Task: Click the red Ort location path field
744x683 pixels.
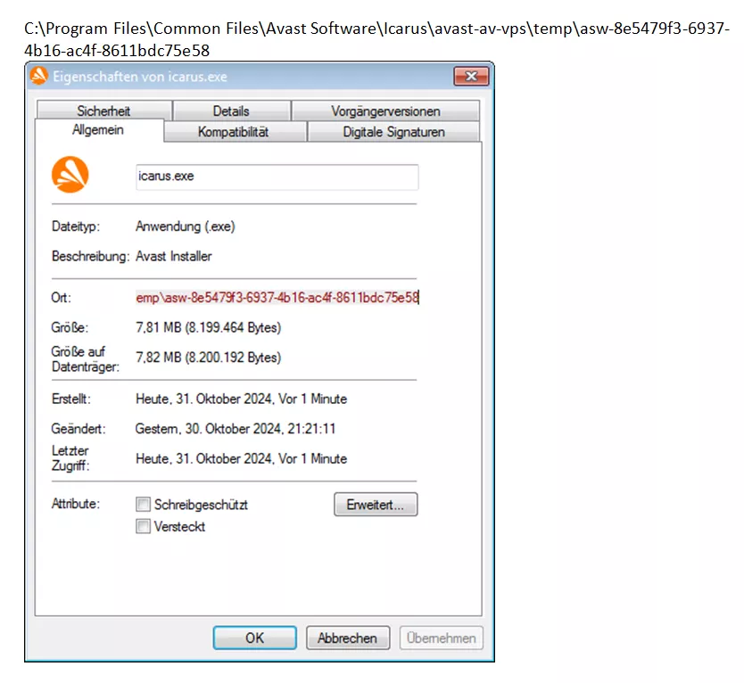Action: 277,298
